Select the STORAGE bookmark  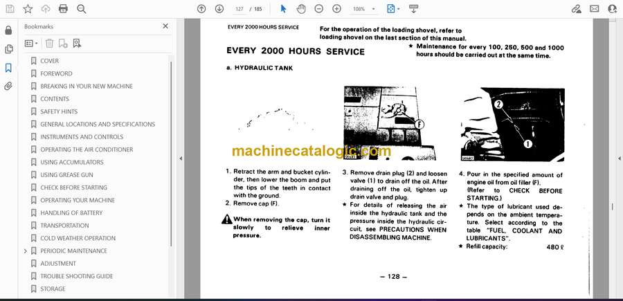(53, 289)
